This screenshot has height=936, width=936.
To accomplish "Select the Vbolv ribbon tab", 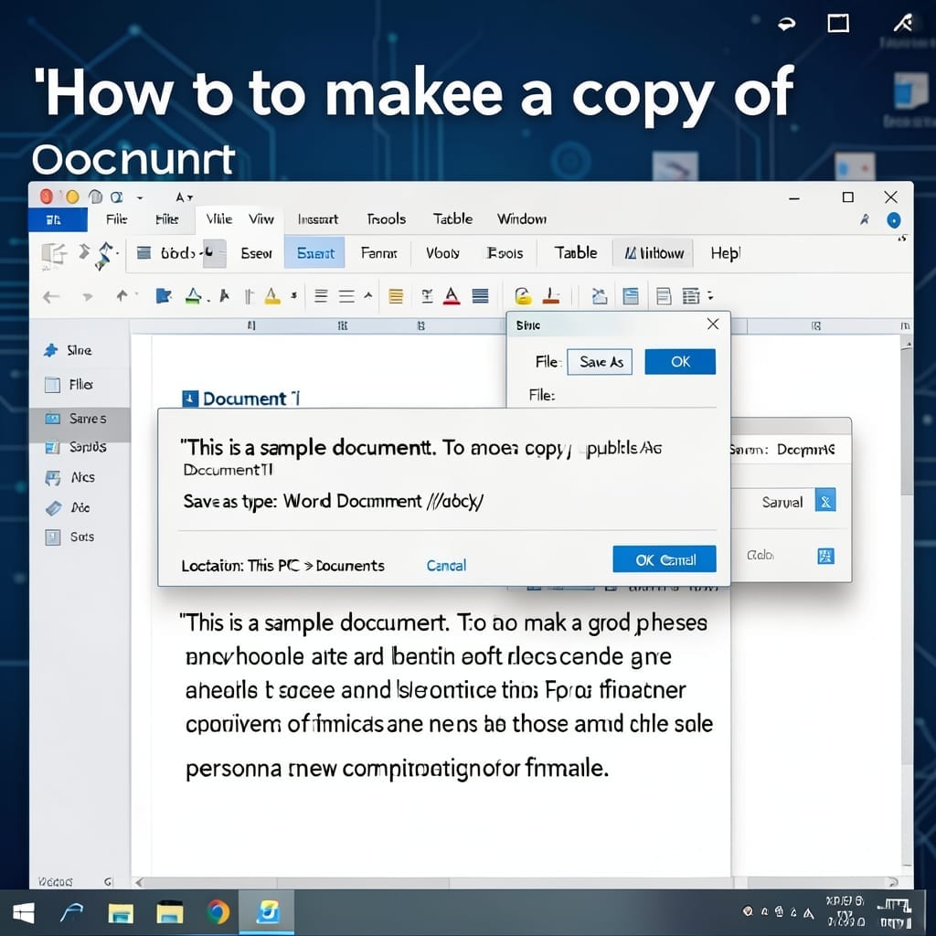I will (x=443, y=253).
